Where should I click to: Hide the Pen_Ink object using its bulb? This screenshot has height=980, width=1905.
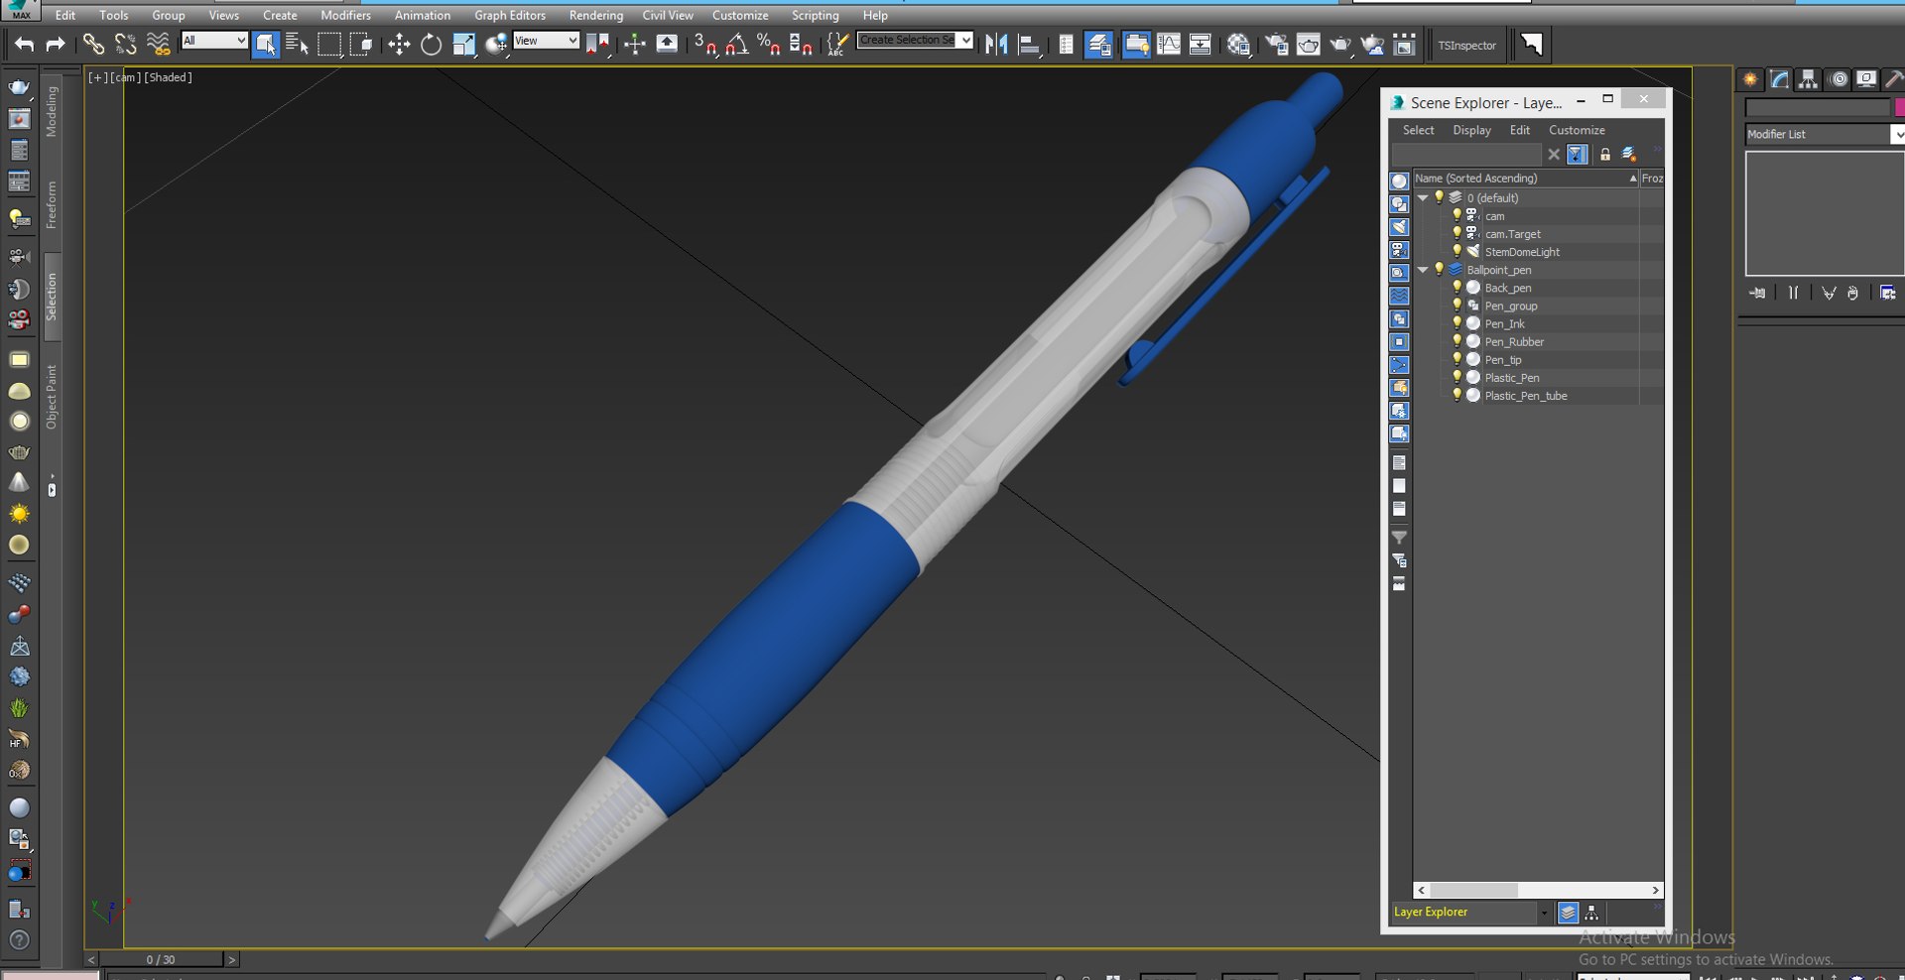click(1457, 323)
